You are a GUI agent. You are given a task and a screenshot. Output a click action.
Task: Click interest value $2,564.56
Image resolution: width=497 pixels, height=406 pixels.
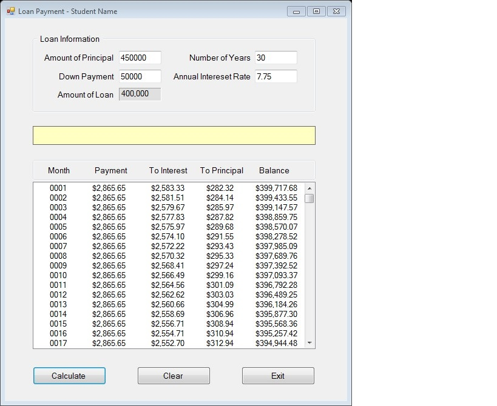pyautogui.click(x=167, y=285)
